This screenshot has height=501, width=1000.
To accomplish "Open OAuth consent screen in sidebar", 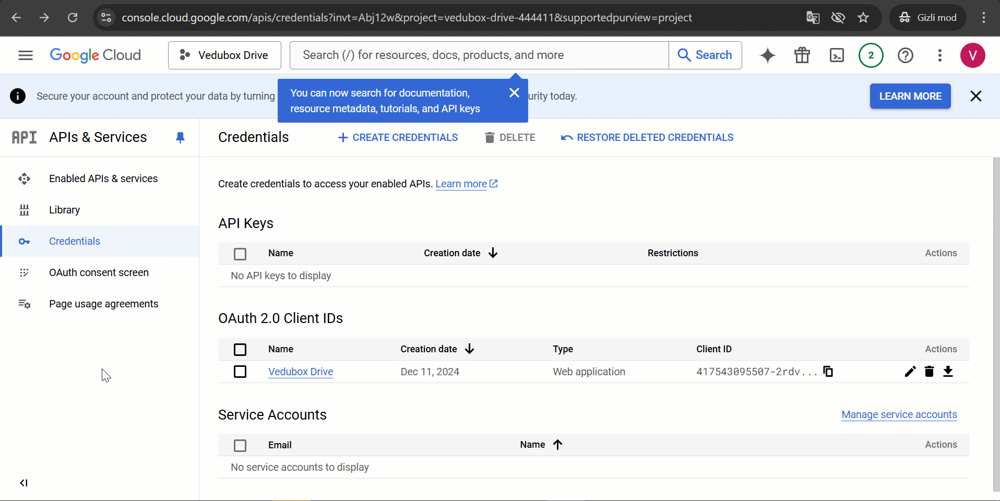I will click(99, 272).
